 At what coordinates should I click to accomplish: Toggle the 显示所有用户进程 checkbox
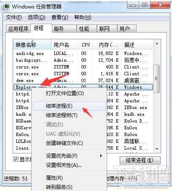(16, 159)
